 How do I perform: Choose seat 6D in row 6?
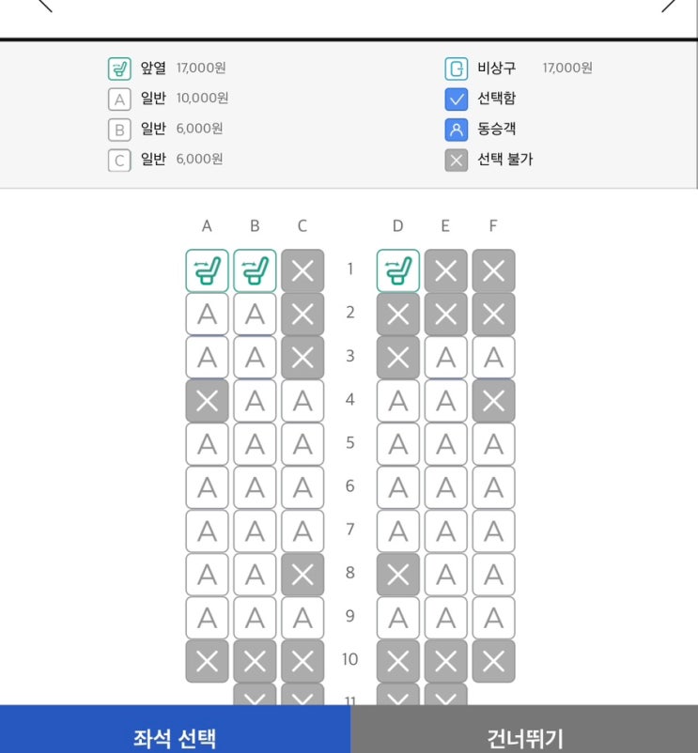[398, 487]
